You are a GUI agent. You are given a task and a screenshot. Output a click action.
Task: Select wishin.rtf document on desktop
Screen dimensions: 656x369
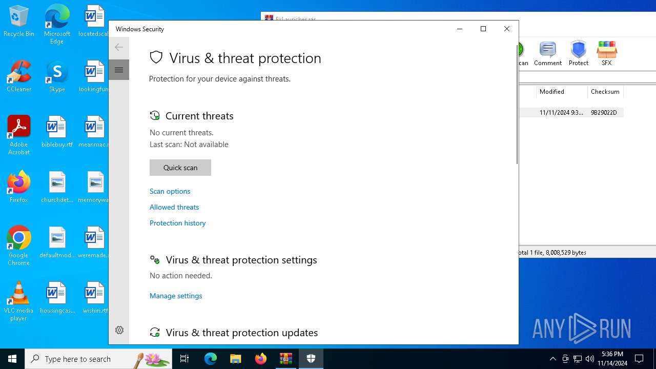[x=95, y=298]
